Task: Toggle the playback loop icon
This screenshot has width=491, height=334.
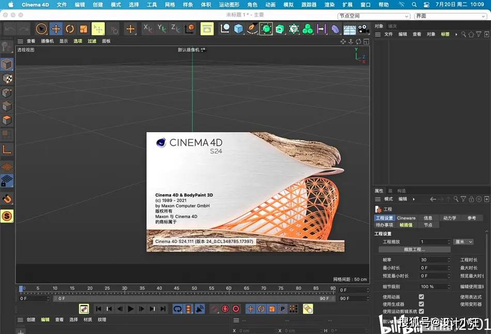Action: pos(178,309)
